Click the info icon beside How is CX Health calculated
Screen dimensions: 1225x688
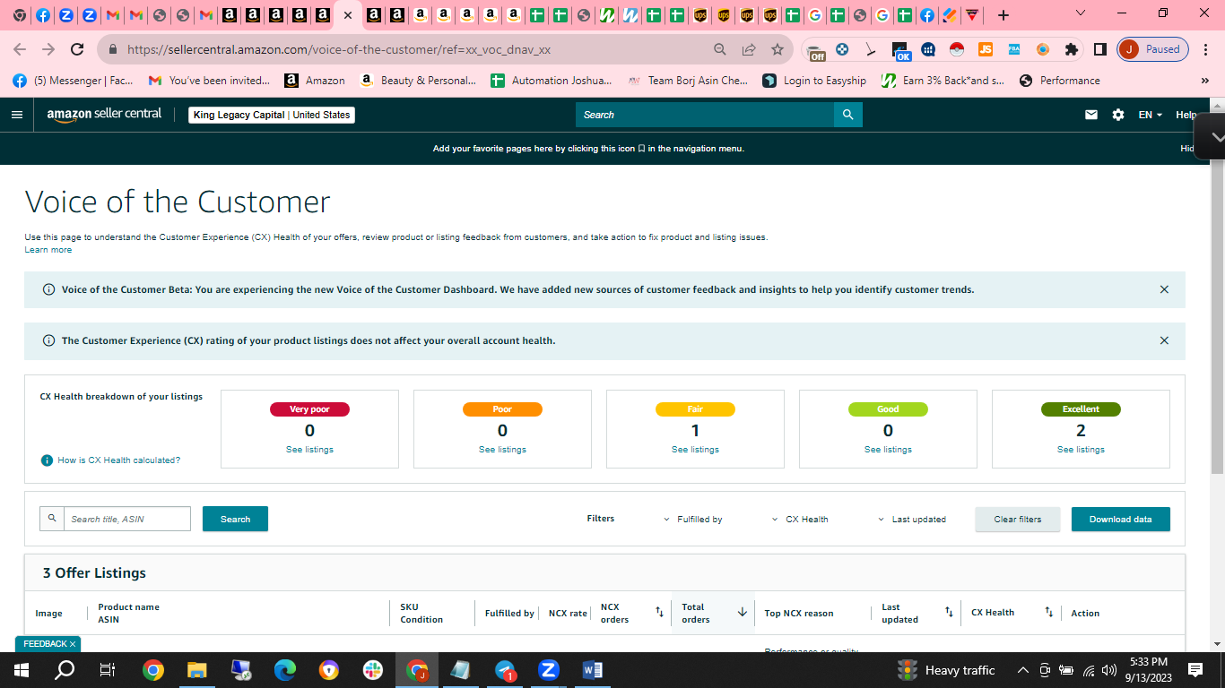coord(47,460)
